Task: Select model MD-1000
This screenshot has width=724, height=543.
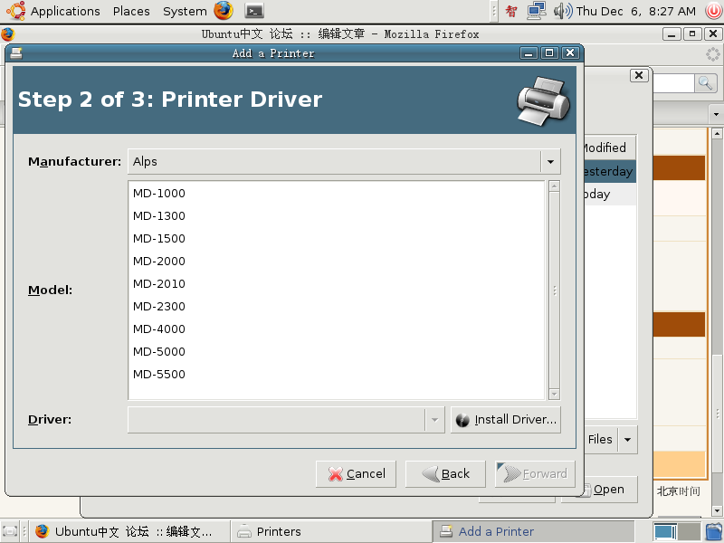Action: (x=336, y=193)
